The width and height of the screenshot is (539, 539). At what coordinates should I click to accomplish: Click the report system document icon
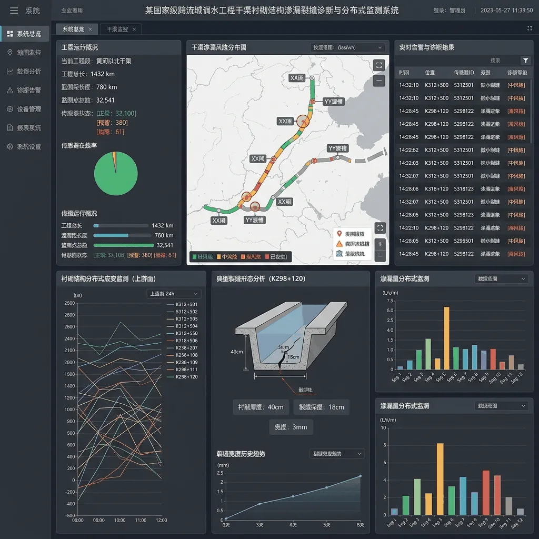click(x=10, y=128)
